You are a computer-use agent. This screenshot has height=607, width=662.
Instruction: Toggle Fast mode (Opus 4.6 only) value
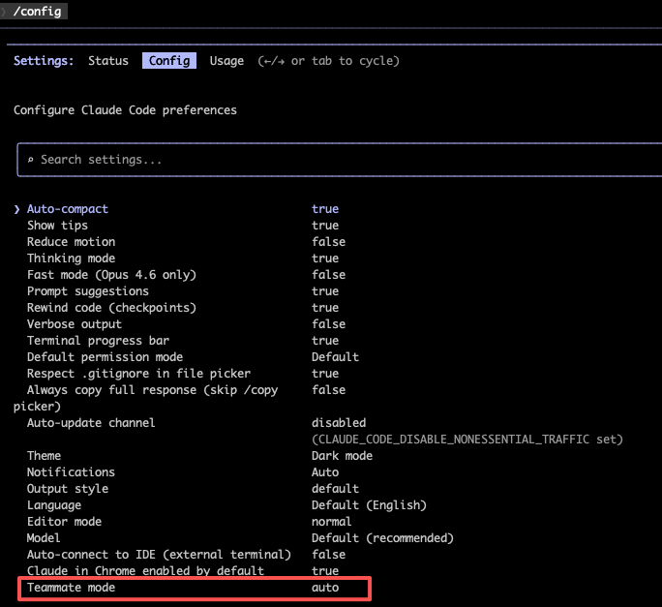[x=328, y=275]
